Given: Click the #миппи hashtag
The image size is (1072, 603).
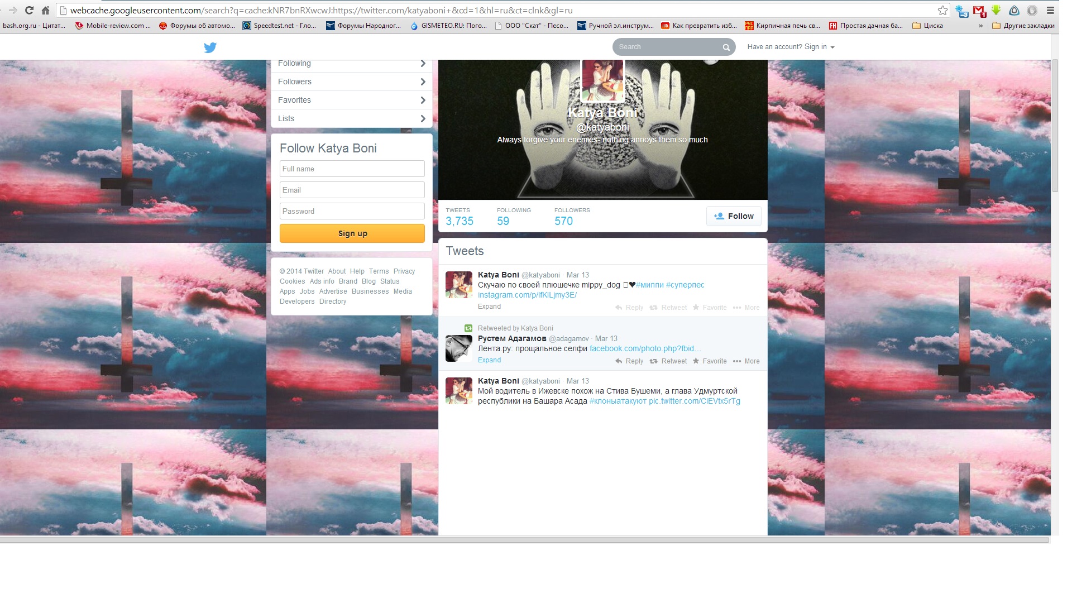Looking at the screenshot, I should (650, 285).
